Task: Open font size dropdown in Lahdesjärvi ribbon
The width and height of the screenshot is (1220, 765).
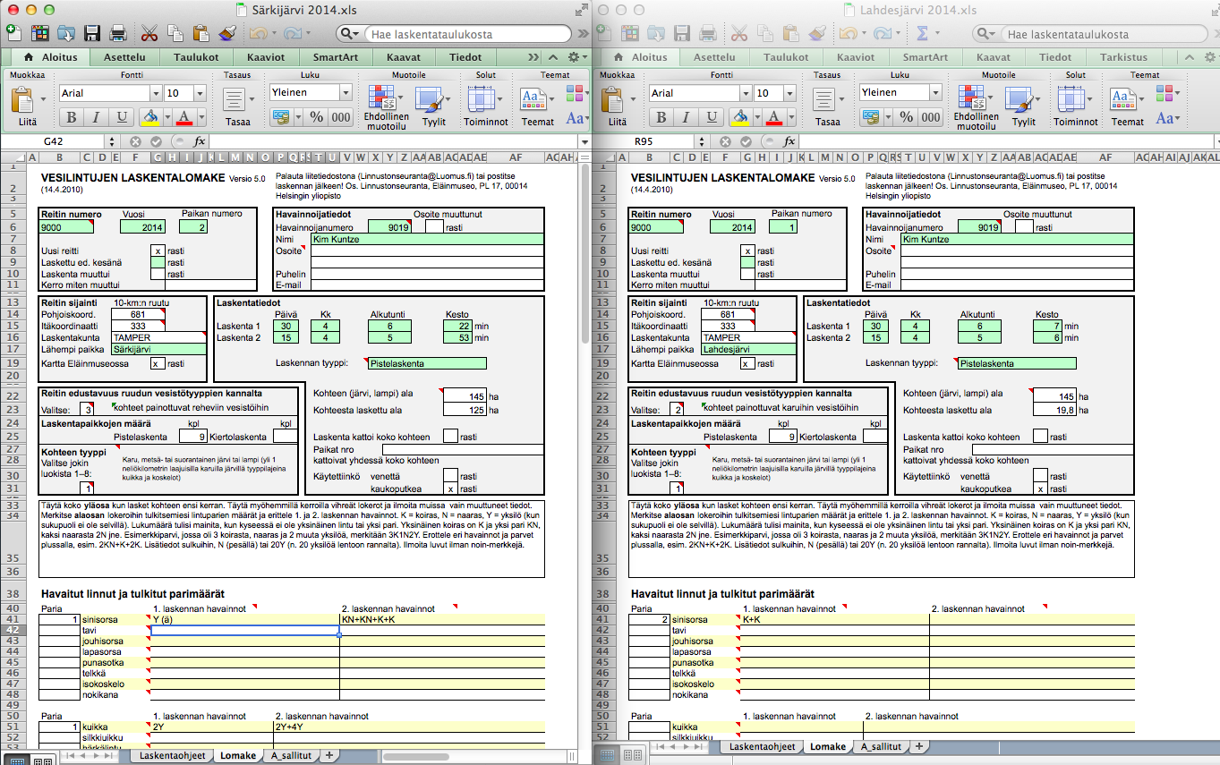Action: click(x=790, y=93)
